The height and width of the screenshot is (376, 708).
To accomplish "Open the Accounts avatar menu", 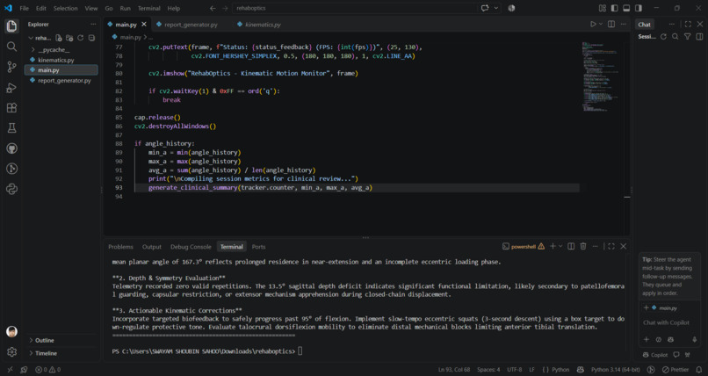I will pyautogui.click(x=11, y=332).
